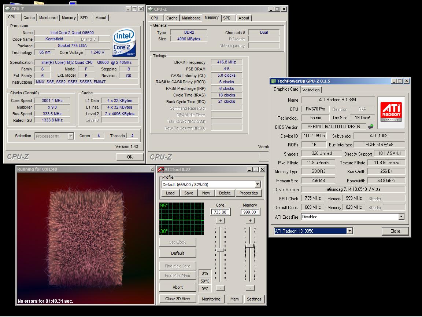Open the Graphics Card tab in GPU-Z
The width and height of the screenshot is (422, 317).
coord(286,89)
